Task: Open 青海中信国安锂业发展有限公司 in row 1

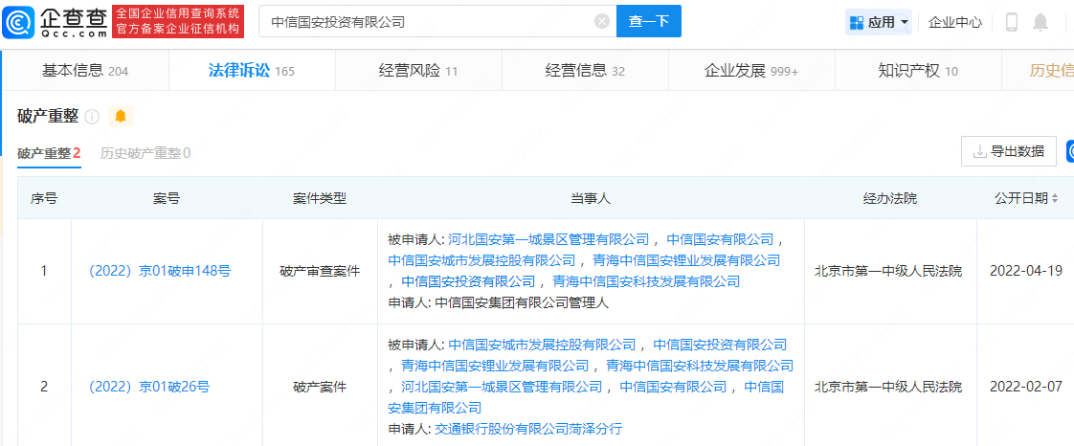Action: (687, 260)
